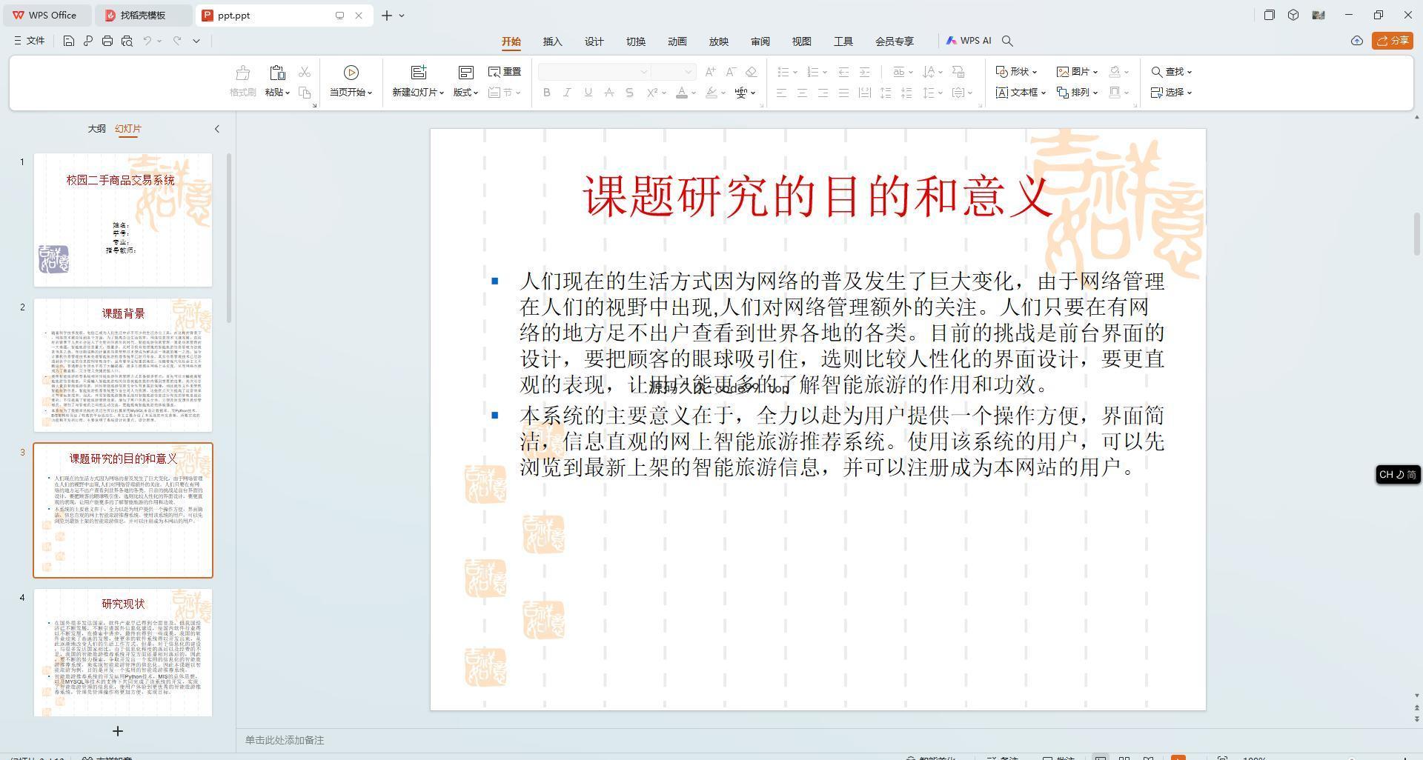Toggle center text alignment
This screenshot has height=760, width=1423.
[802, 93]
